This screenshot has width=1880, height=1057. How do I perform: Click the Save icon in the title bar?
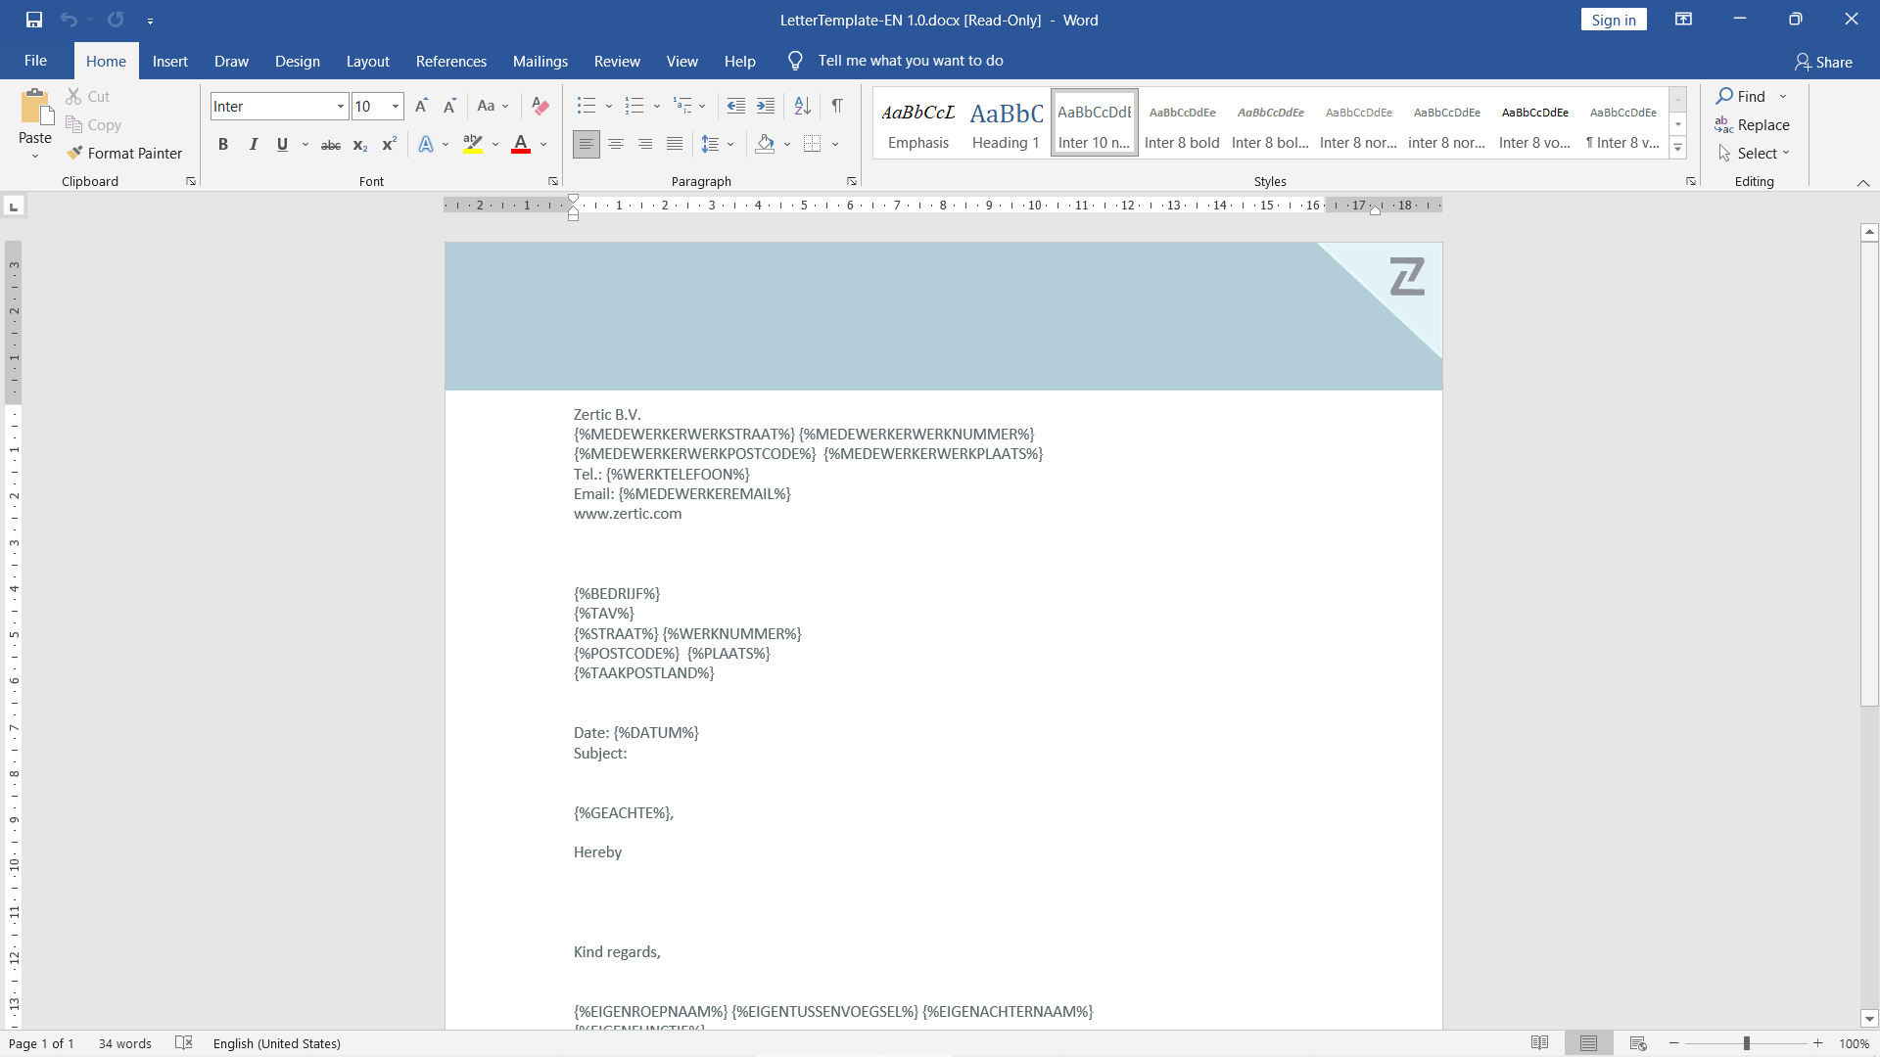[34, 20]
